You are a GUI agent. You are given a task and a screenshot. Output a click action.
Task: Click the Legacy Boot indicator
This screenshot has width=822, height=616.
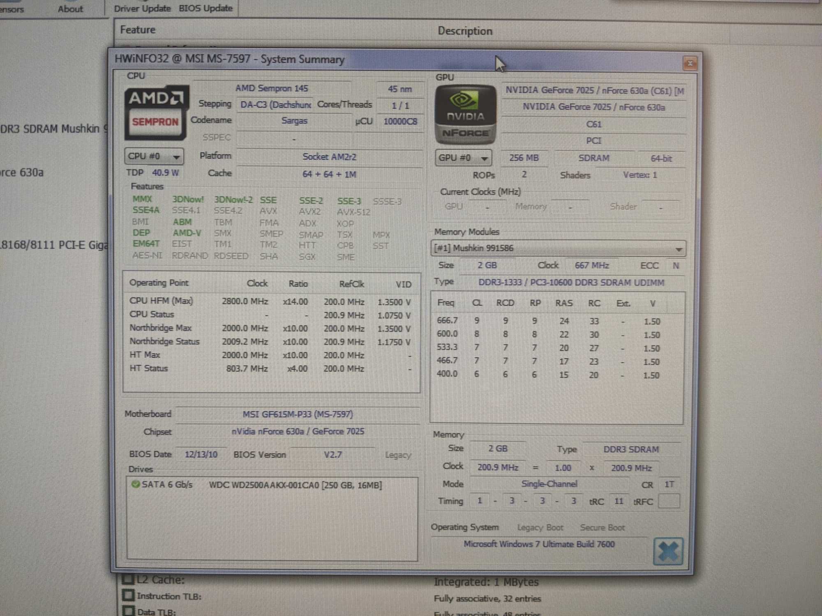(540, 528)
